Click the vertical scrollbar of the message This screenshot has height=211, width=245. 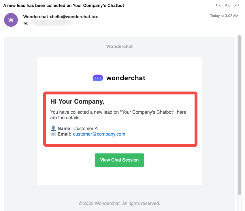239,115
